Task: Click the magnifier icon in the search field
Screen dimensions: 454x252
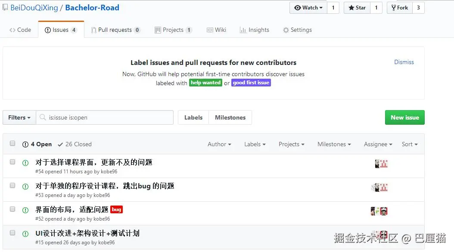Action: (43, 117)
